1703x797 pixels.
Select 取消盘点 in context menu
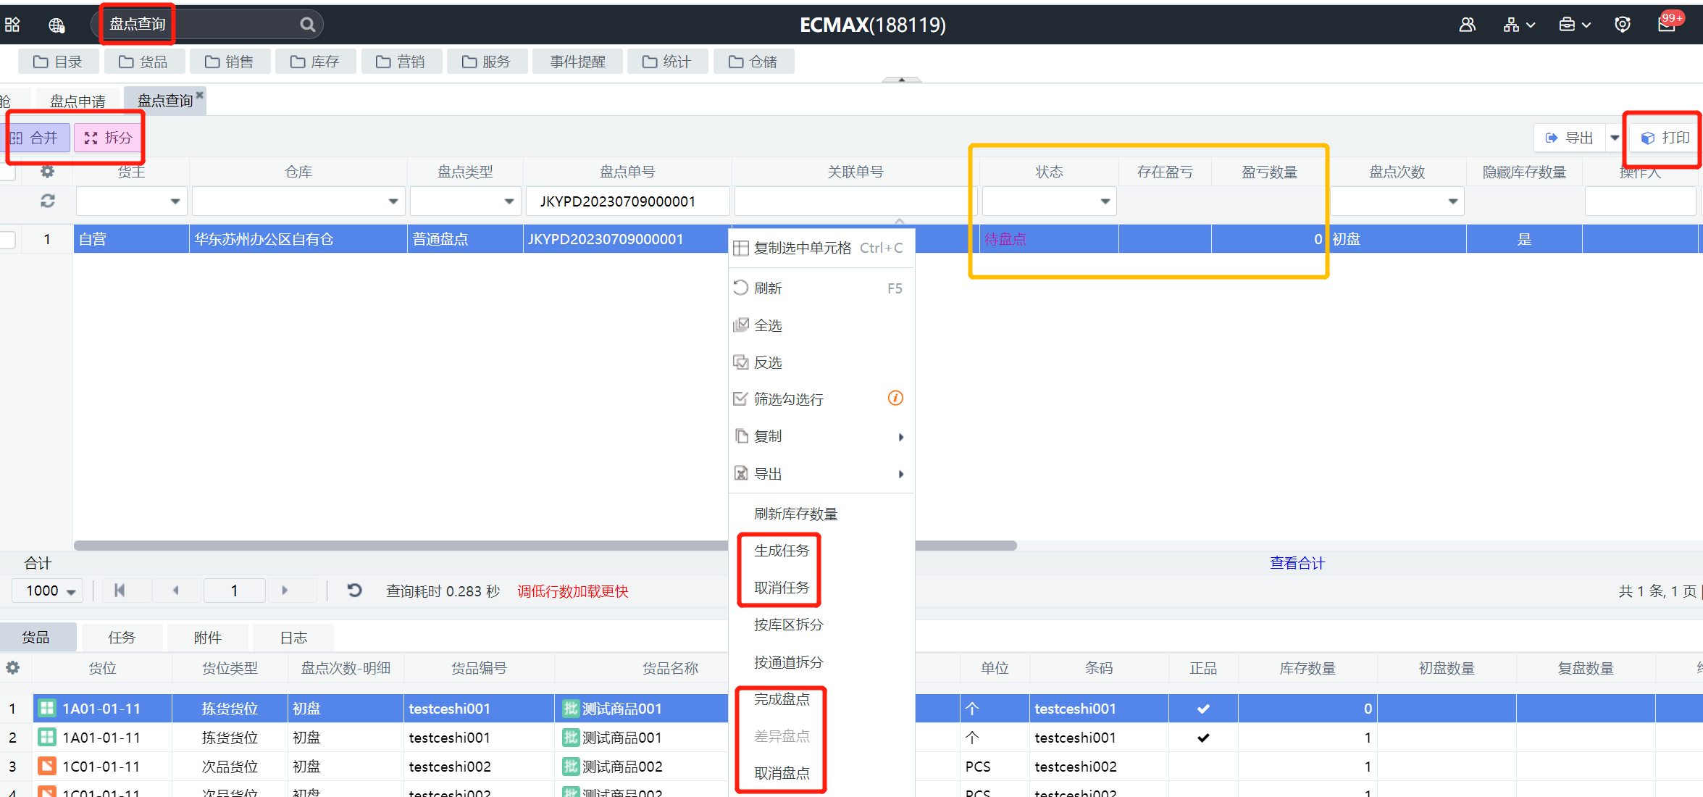point(782,773)
